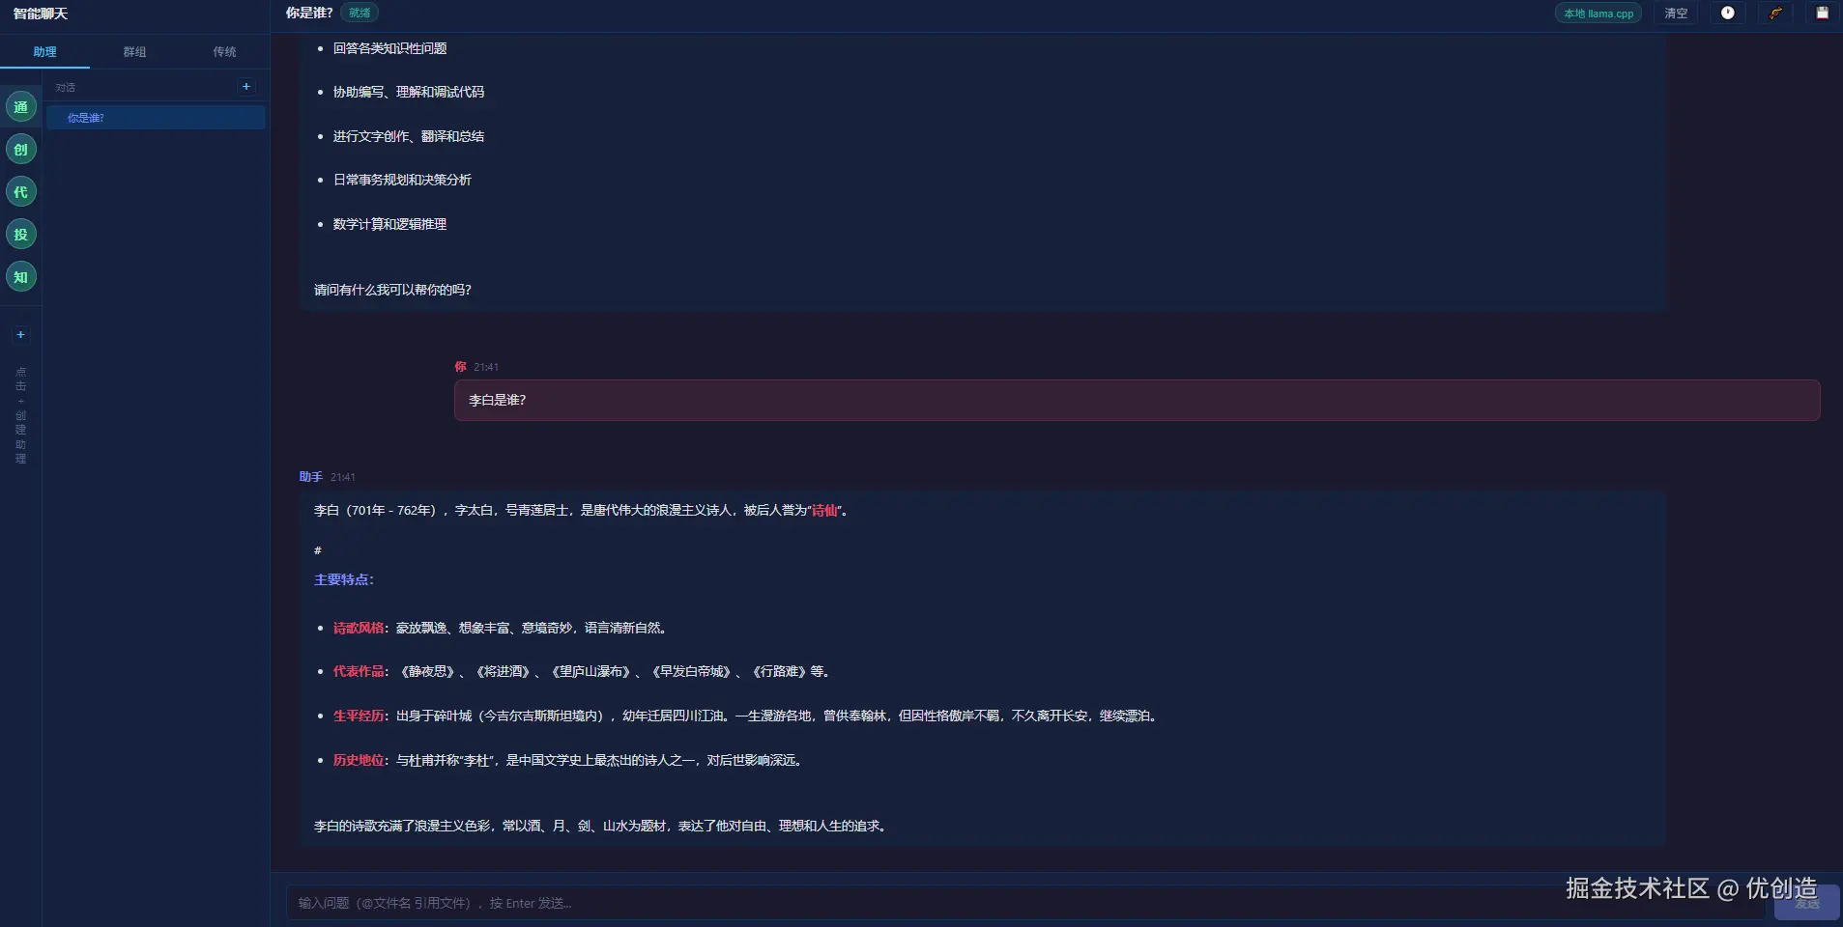Click the 智能聊天 app title

pos(41,14)
